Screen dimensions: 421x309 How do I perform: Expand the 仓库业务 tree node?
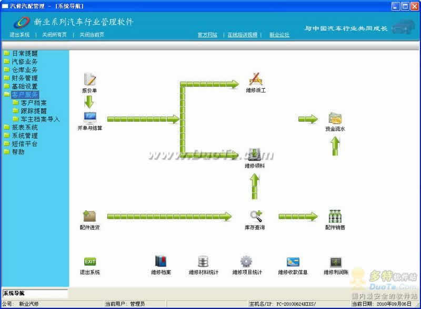(24, 70)
